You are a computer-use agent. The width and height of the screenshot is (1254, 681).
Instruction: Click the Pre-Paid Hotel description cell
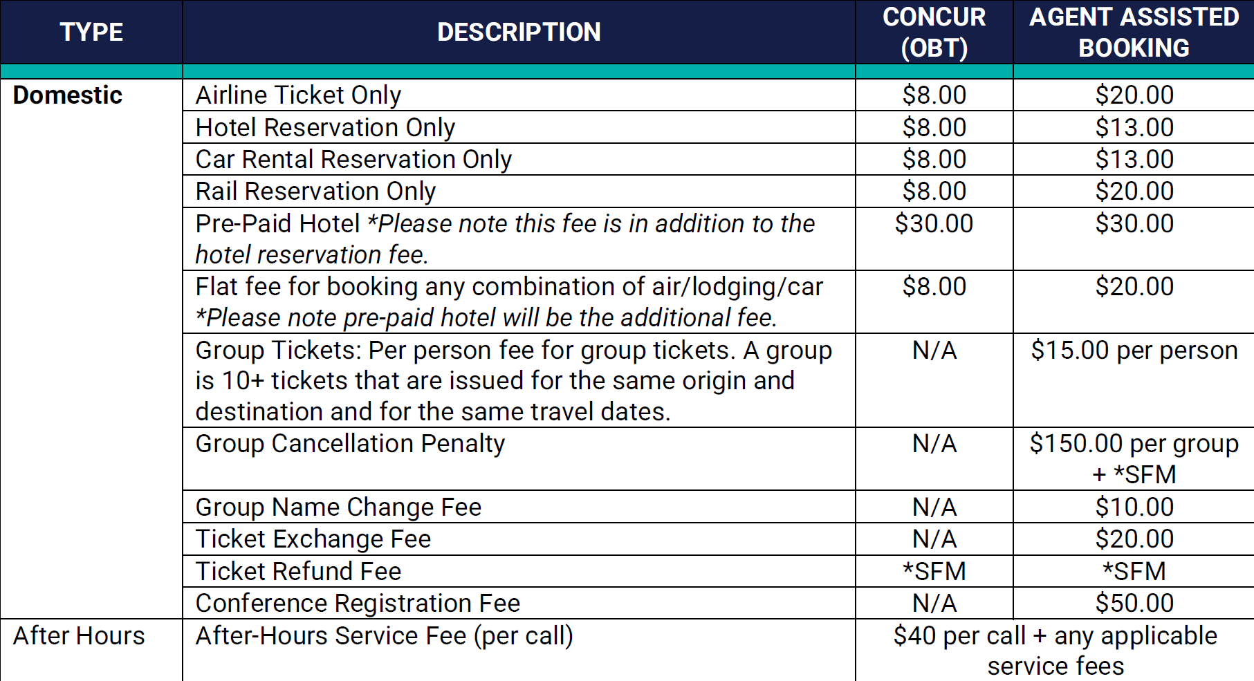(x=505, y=239)
